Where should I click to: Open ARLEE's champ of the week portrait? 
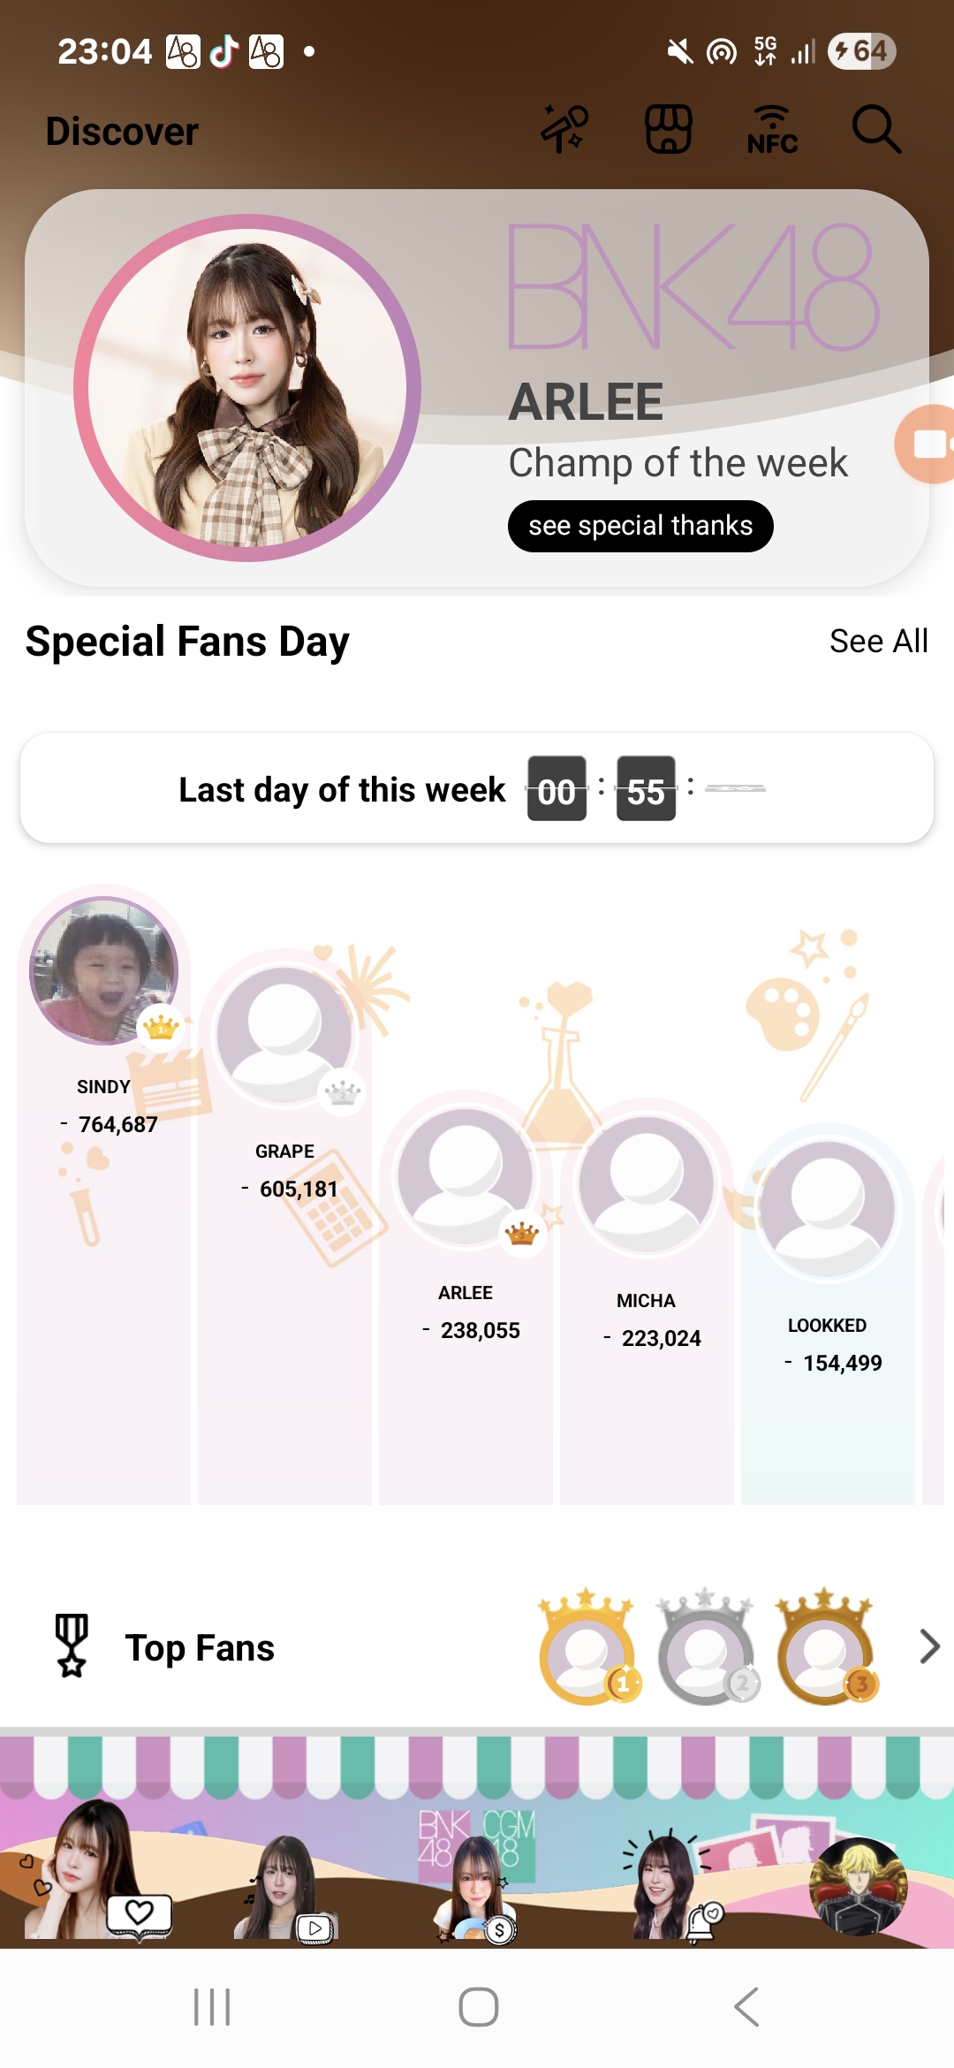click(247, 388)
